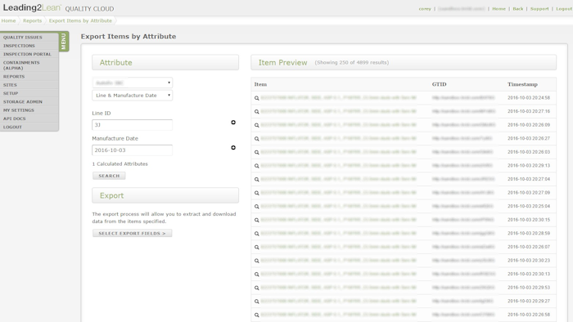
Task: Open the Line & Manufacture Date dropdown
Action: coord(133,96)
